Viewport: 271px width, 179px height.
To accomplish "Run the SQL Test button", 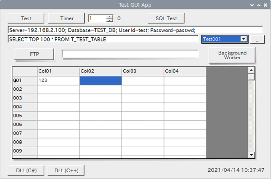I will (166, 18).
